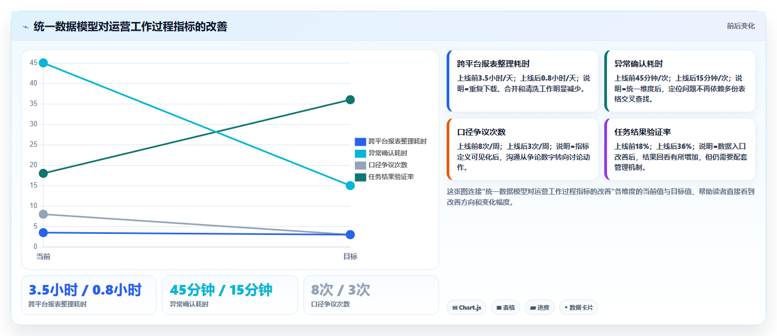Screen dimensions: 777x336
Task: Click the blue data point at 当前
Action: [x=44, y=232]
